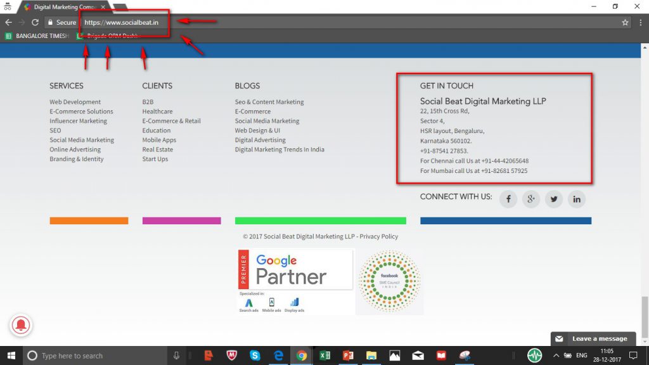Click the Google Partner badge
Screen dimensions: 649x365
[295, 281]
